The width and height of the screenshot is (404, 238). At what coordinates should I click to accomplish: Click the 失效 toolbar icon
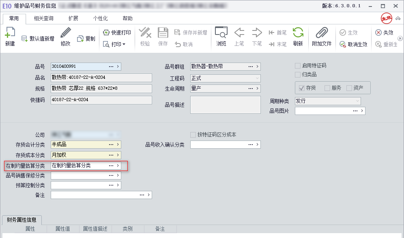378,32
